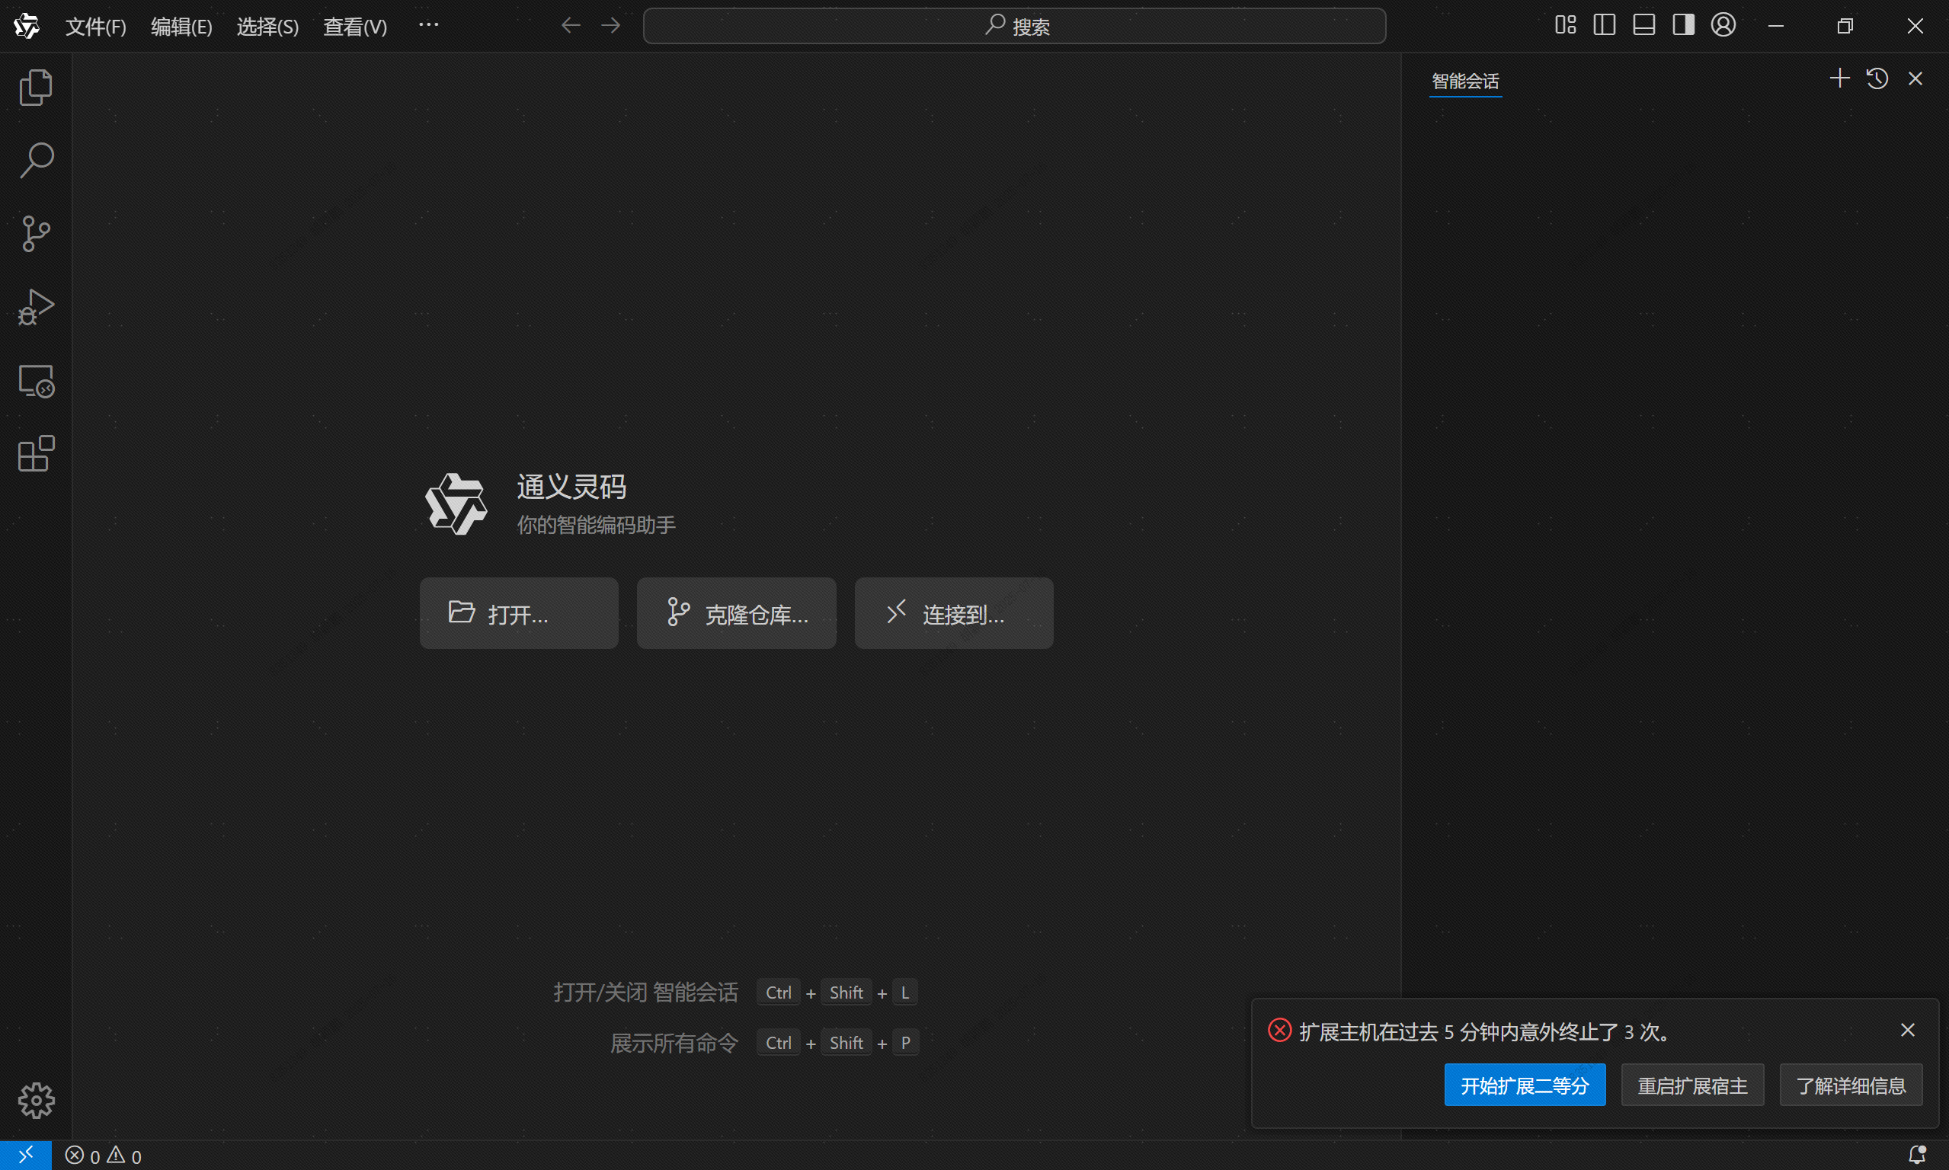Open the Explorer view in activity bar
This screenshot has height=1170, width=1949.
pos(36,87)
